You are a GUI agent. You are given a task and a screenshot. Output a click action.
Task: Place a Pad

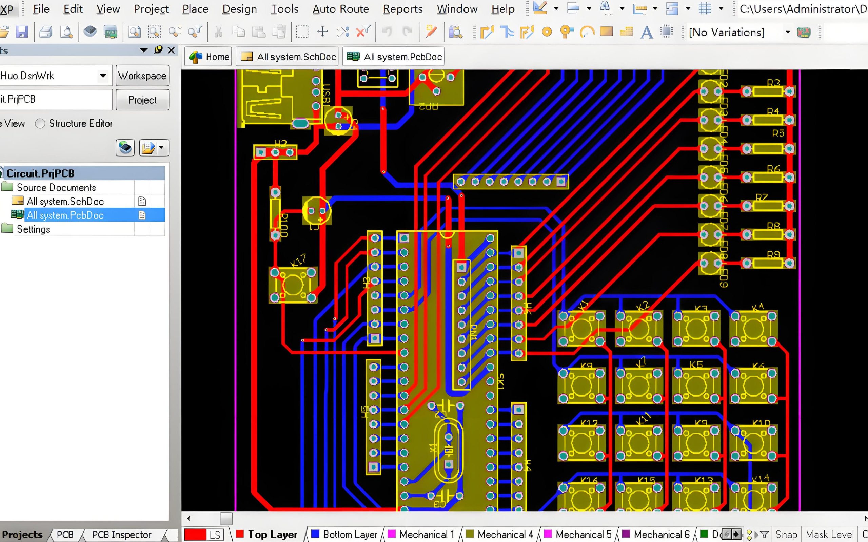(547, 32)
